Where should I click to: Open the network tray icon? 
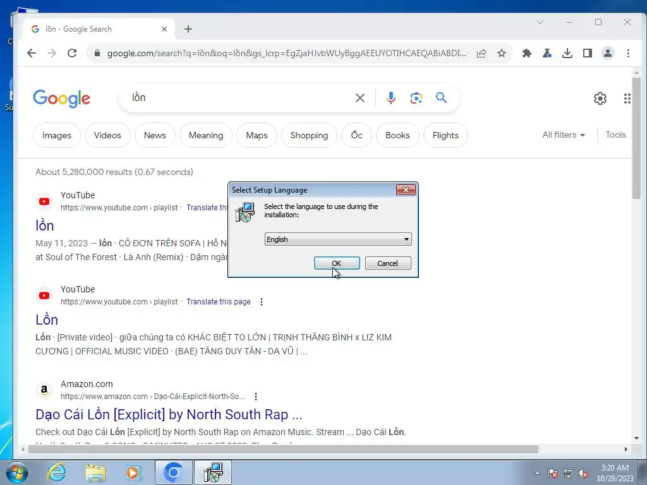568,474
